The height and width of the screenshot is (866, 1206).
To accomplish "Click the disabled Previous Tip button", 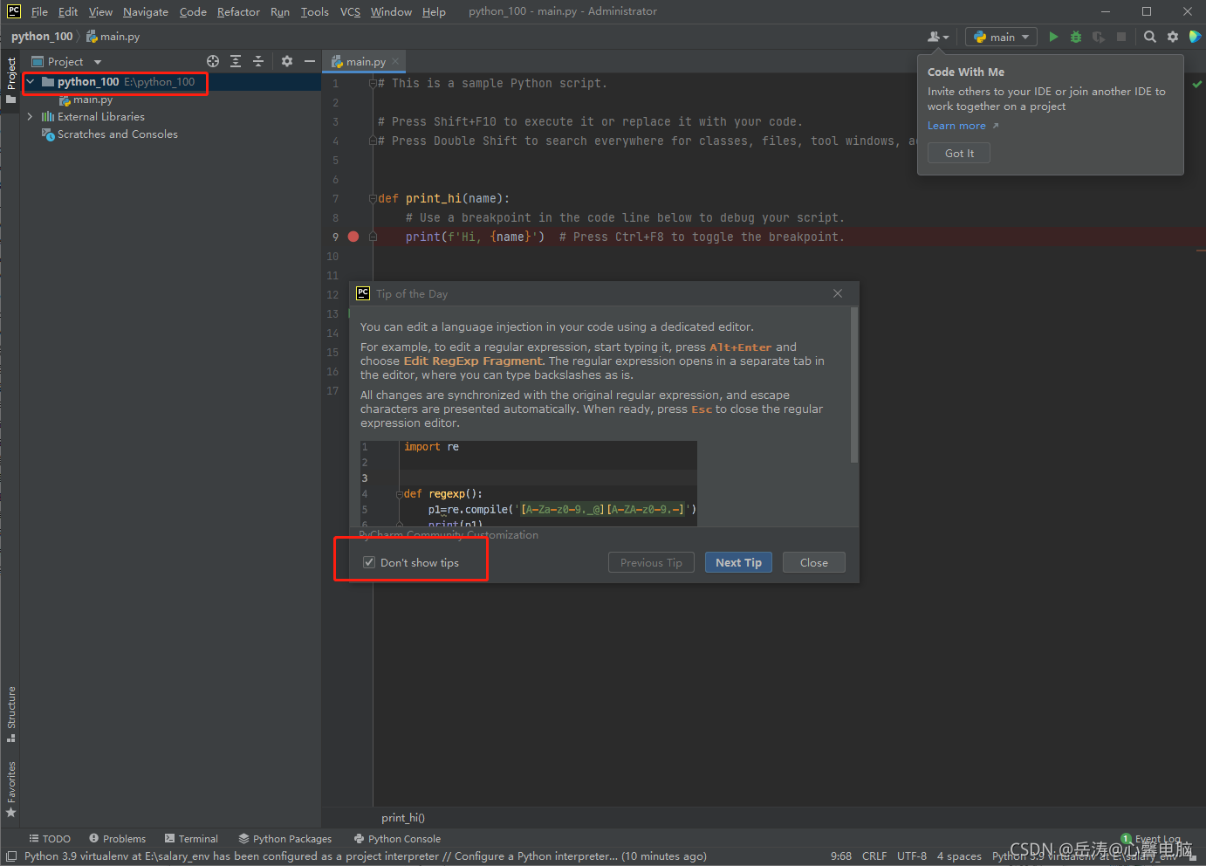I will coord(651,562).
